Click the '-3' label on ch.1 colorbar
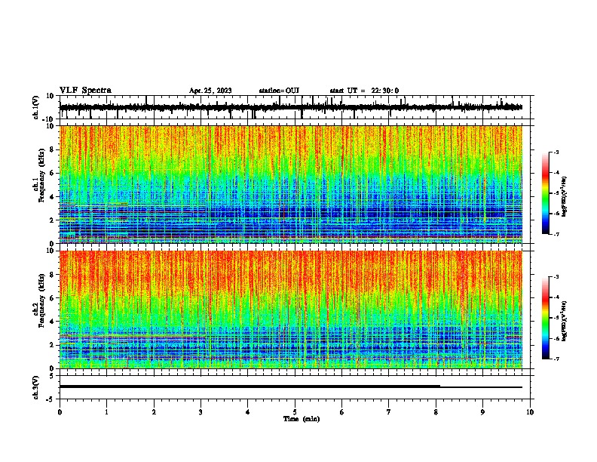Viewport: 597px width, 462px height. (556, 152)
